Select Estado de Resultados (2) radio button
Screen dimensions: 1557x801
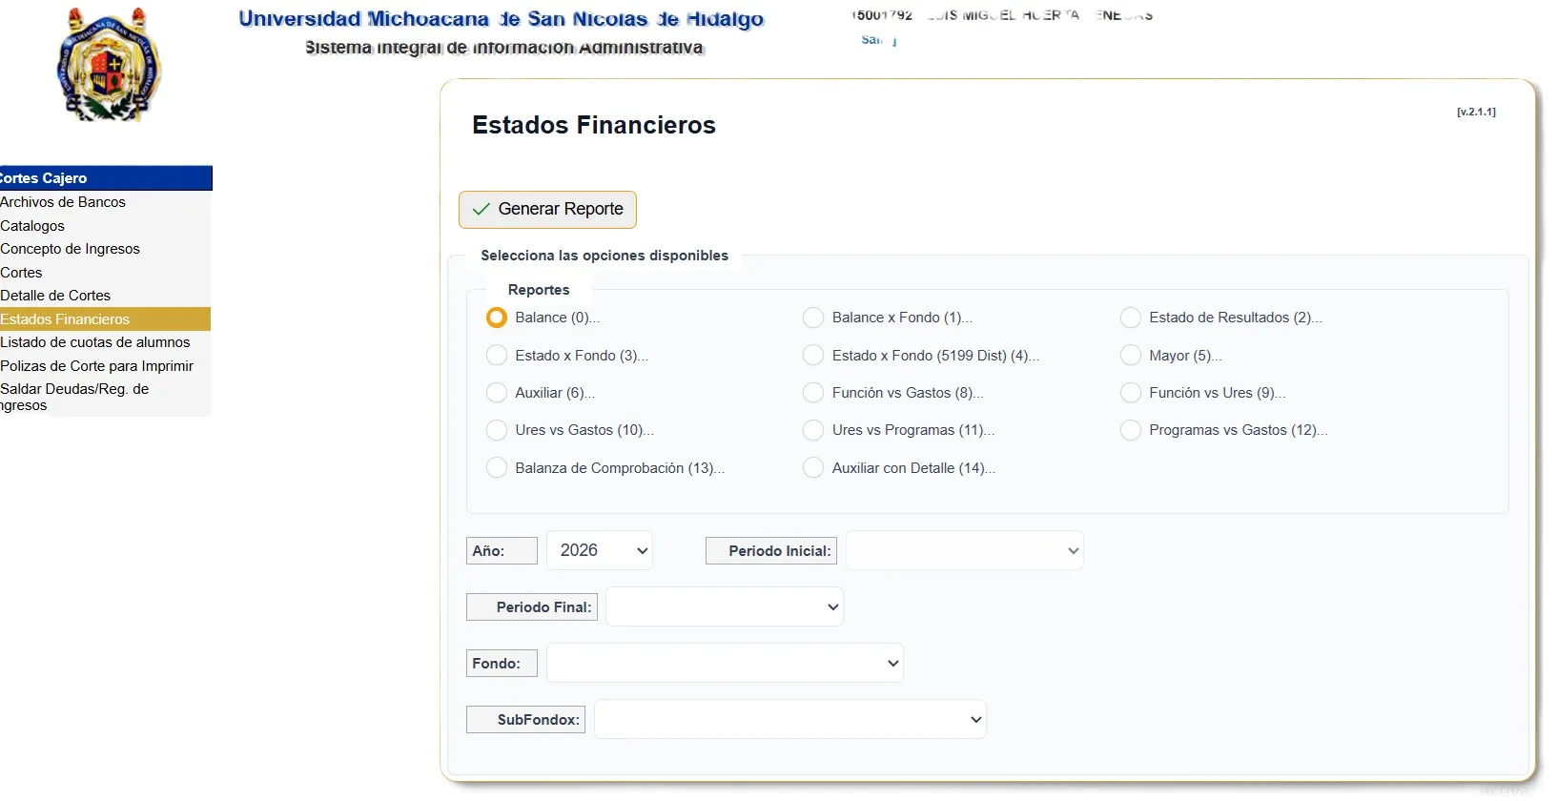1131,318
